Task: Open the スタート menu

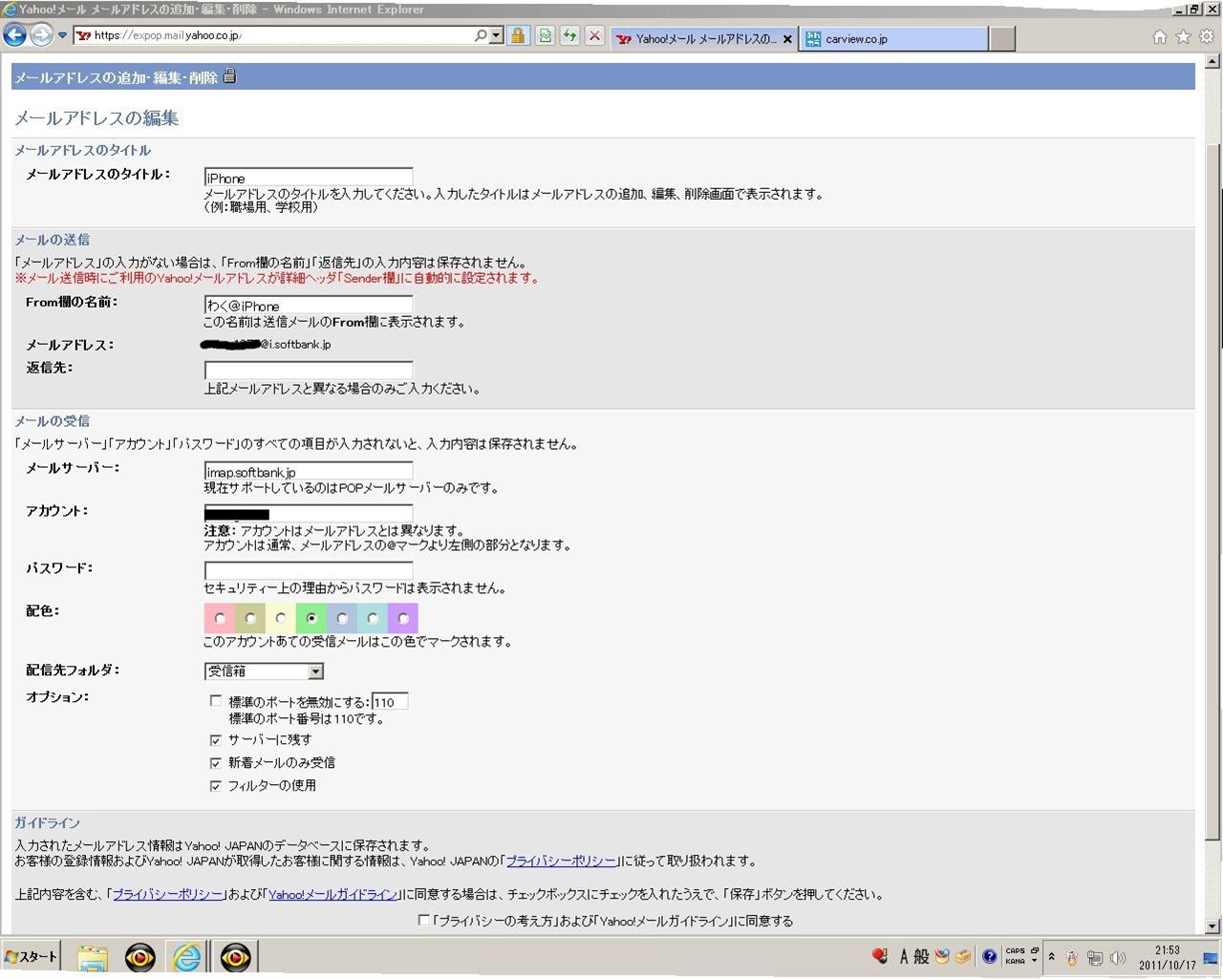Action: [32, 956]
